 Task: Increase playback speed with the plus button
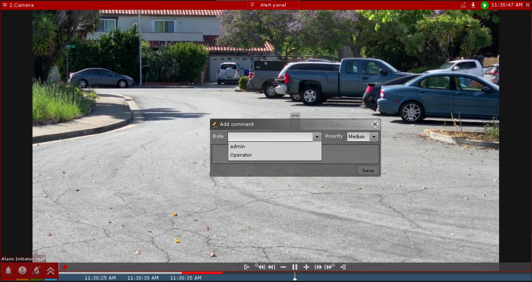(x=306, y=267)
